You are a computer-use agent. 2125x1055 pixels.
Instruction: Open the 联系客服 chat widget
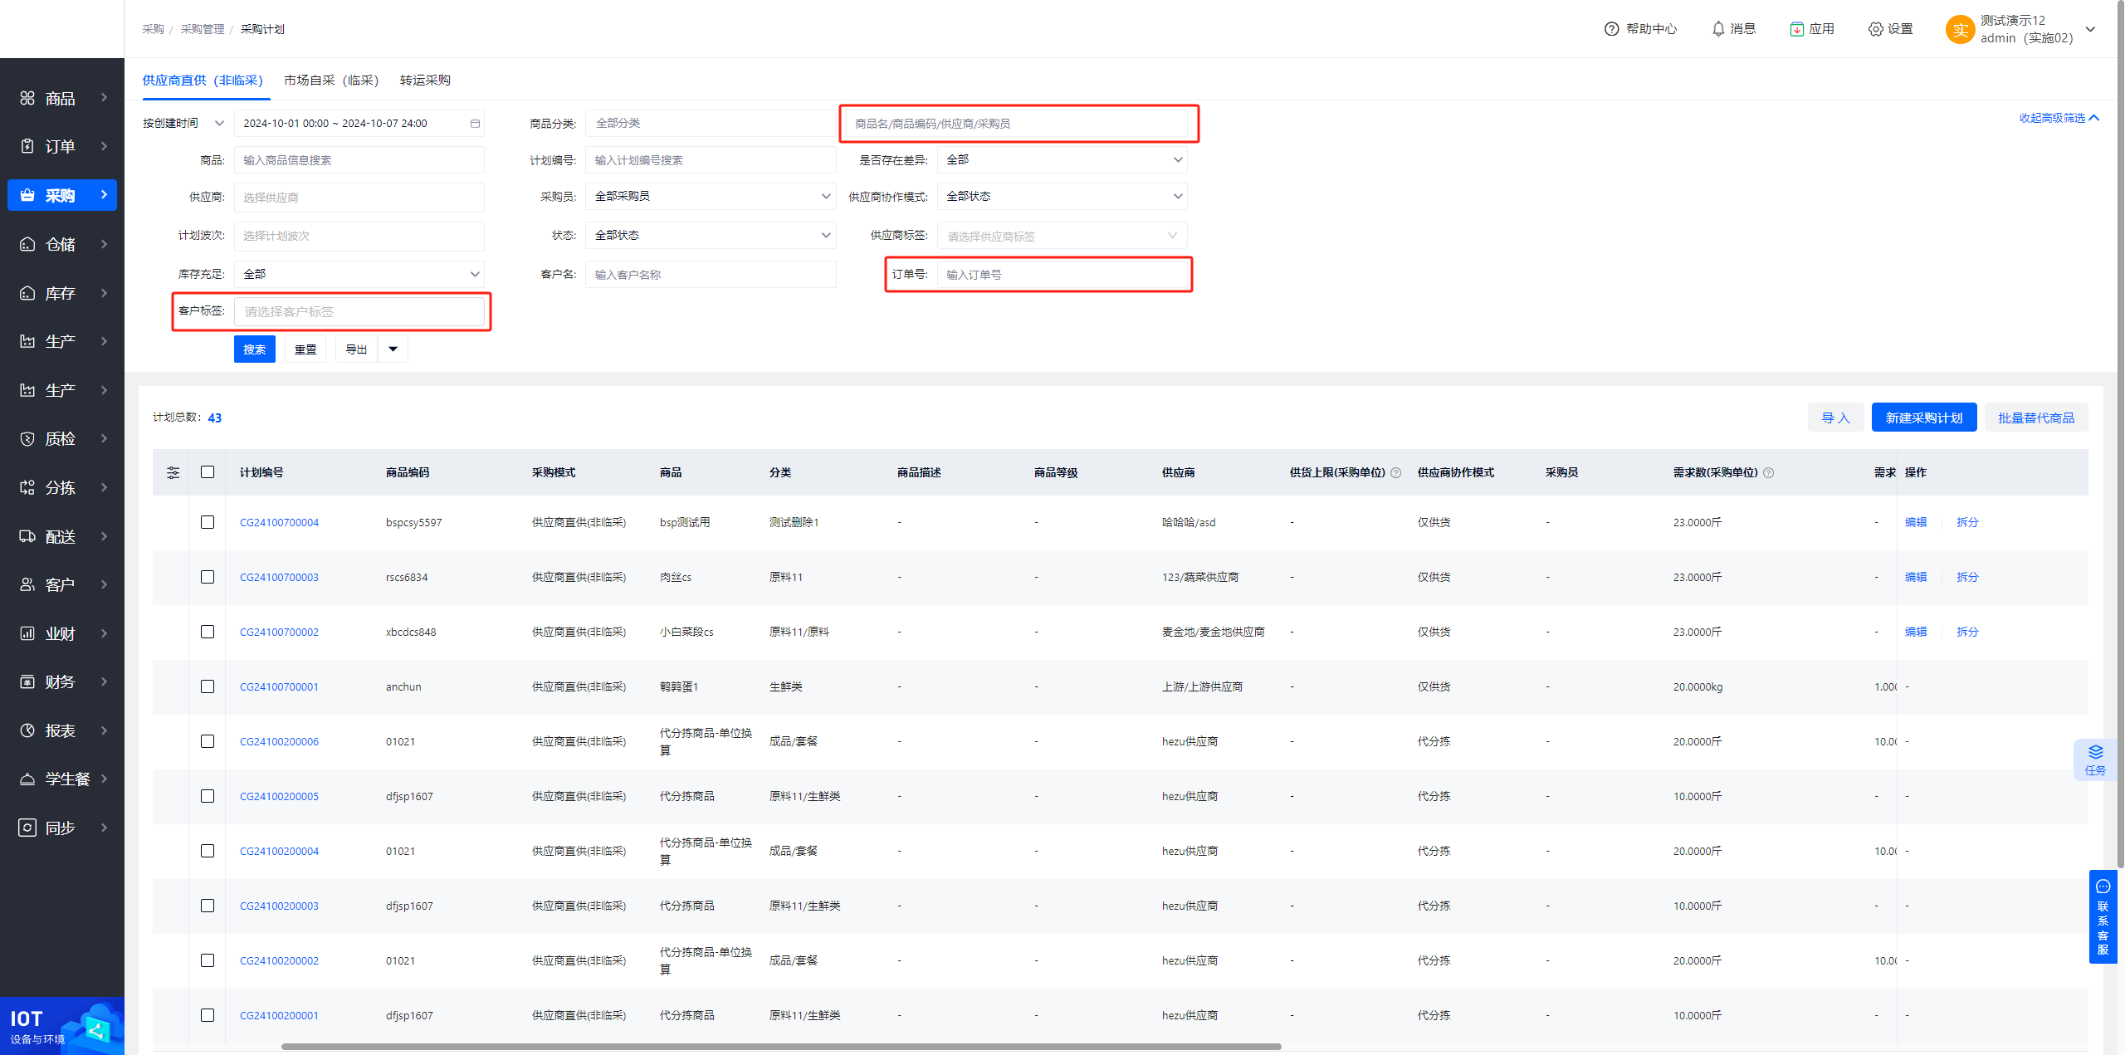2103,916
